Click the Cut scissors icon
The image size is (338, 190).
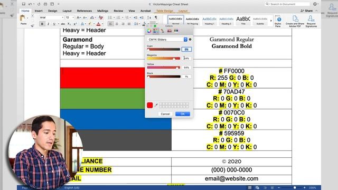pos(33,16)
